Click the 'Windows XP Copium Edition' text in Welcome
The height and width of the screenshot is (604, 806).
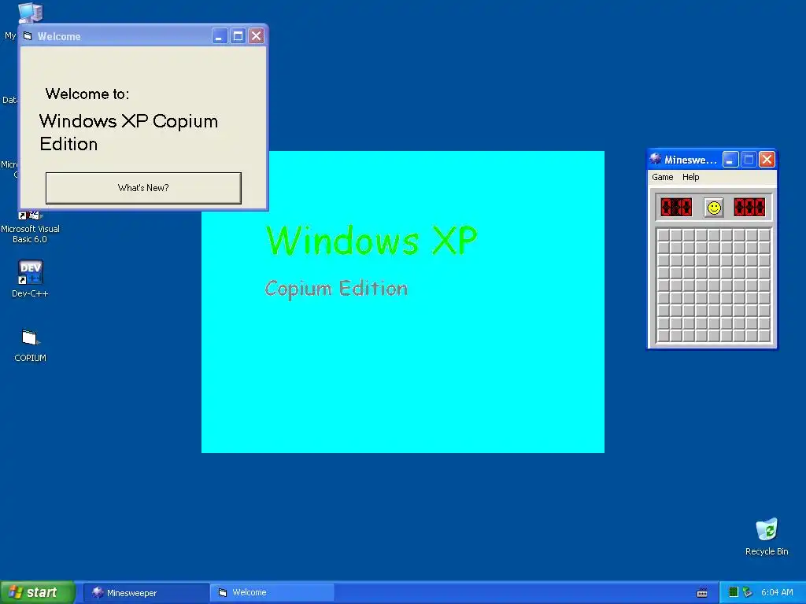click(128, 132)
